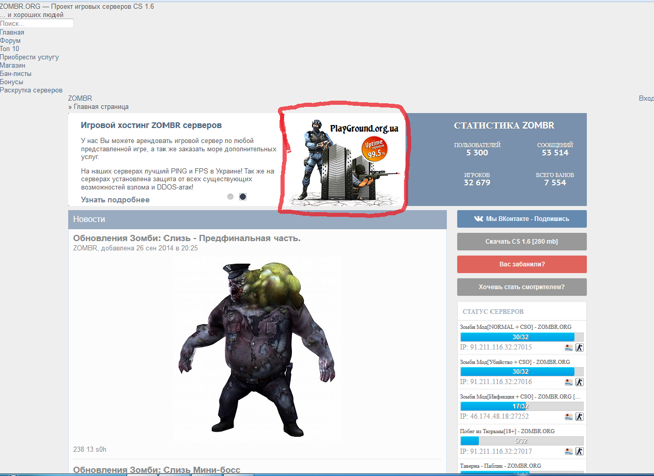Open map image icon for 91.211.116.32:27016 server
654x476 pixels.
[569, 382]
